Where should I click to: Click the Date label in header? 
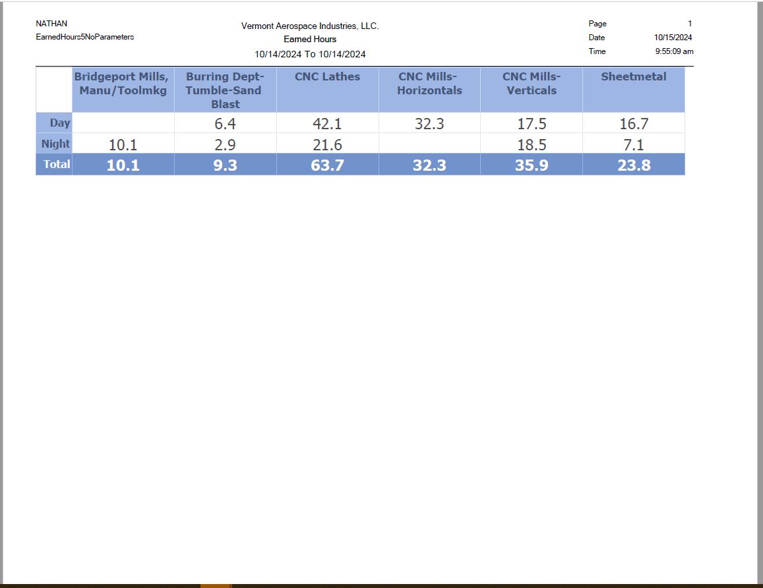pos(597,38)
